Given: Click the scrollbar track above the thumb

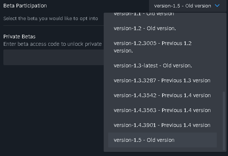Looking at the screenshot, I should (x=224, y=52).
